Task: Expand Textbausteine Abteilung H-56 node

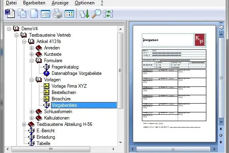Action: 24,124
